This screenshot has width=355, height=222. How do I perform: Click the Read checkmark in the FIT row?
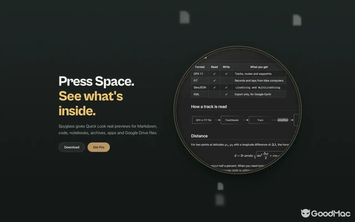(214, 81)
